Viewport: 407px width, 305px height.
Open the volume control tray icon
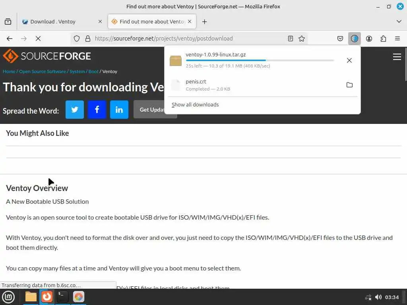[x=378, y=297]
